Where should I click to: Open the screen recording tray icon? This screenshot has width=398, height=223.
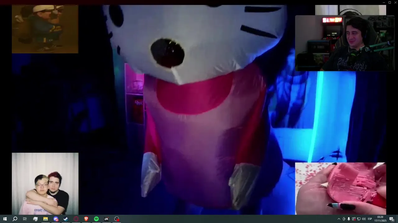tap(354, 219)
